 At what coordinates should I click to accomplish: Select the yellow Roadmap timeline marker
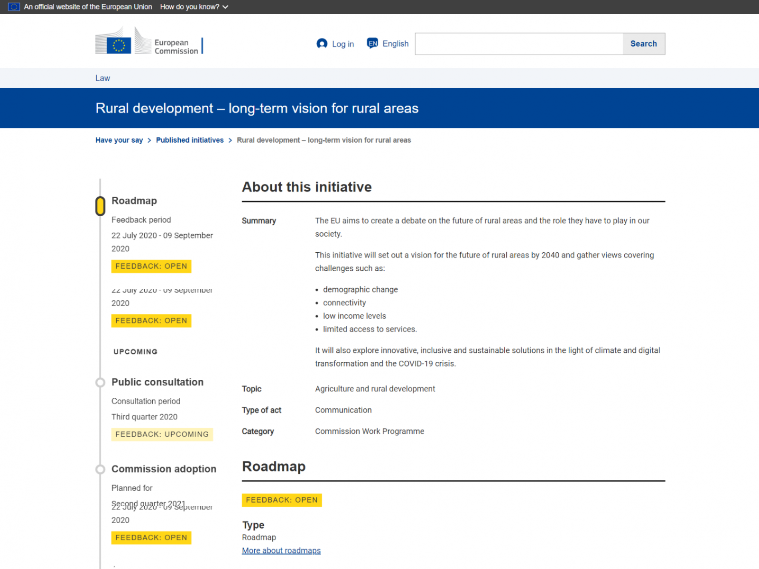coord(100,206)
